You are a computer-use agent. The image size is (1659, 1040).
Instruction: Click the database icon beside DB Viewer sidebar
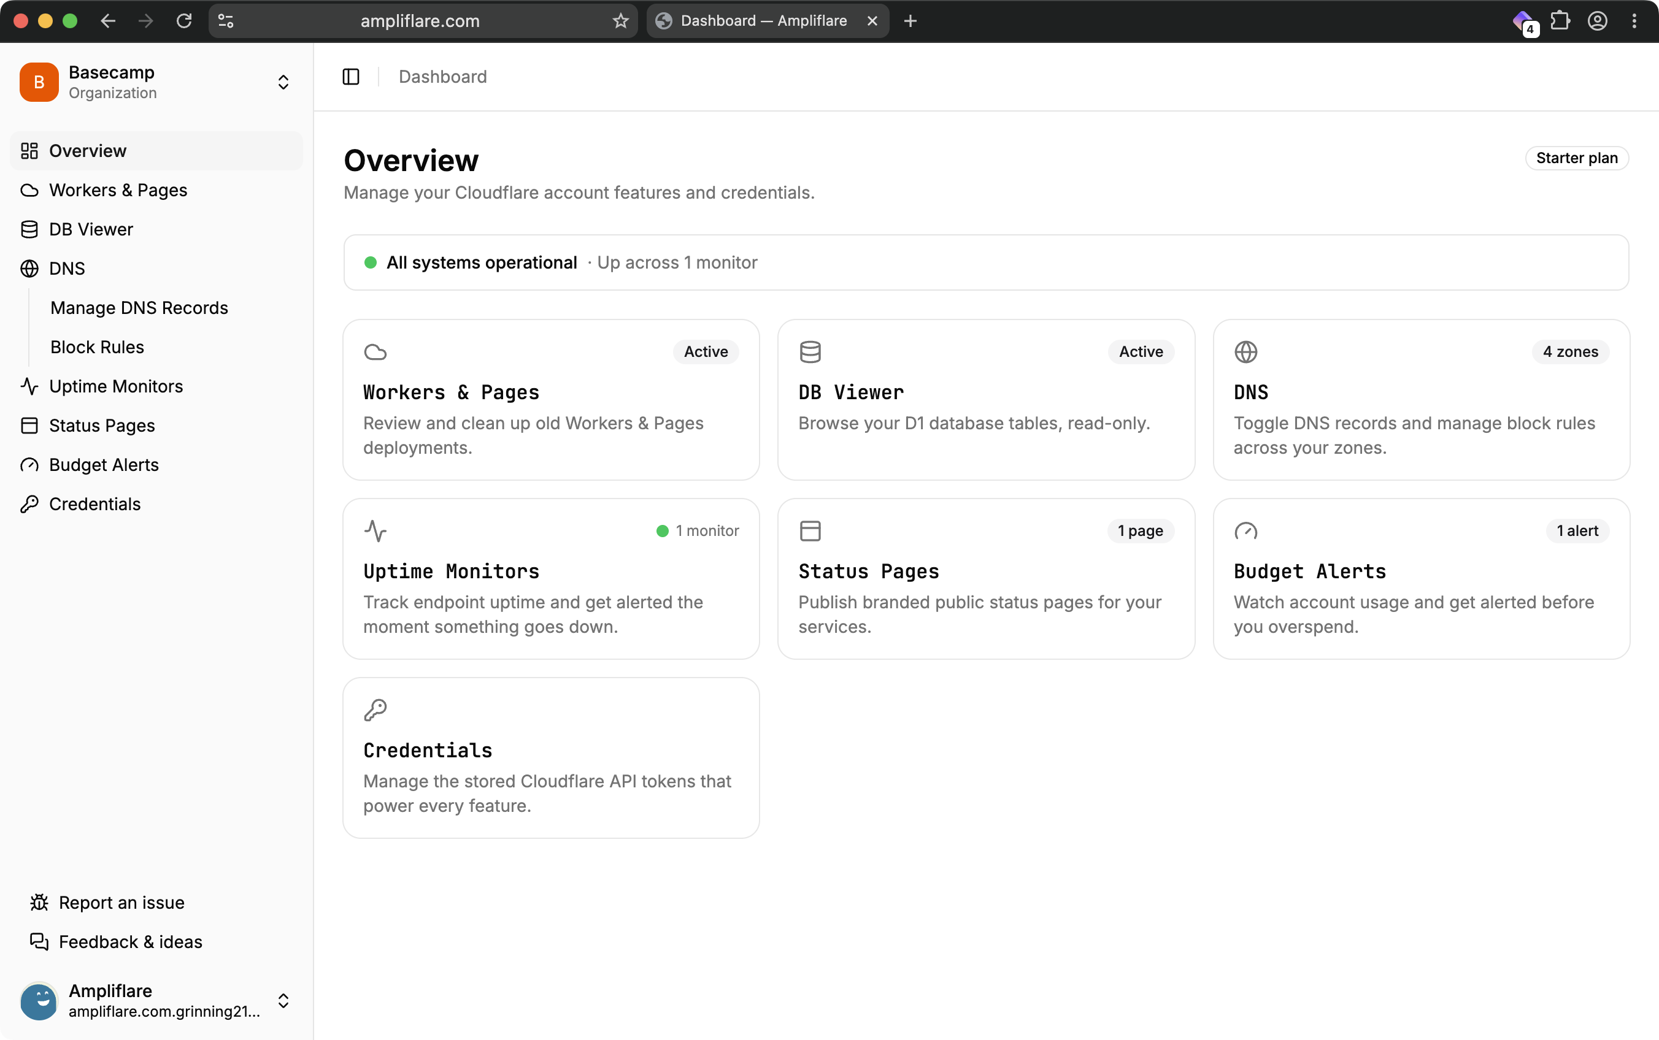[x=29, y=229]
